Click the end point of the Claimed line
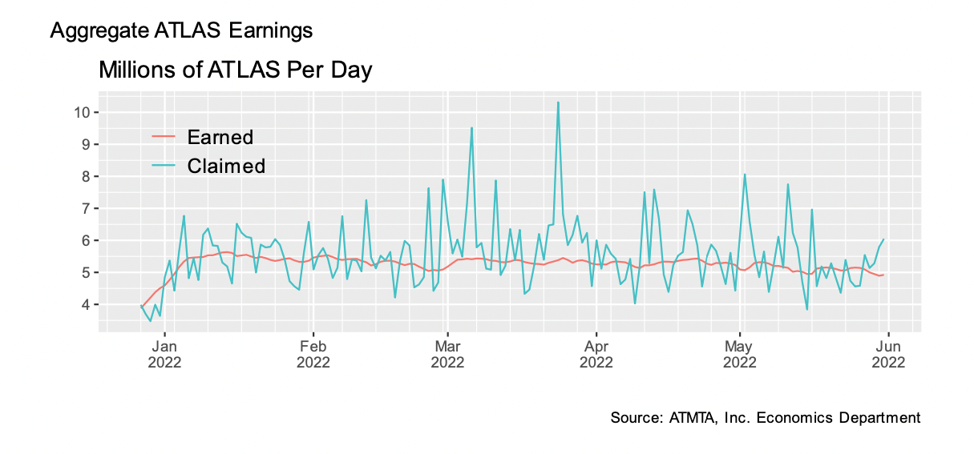Screen dimensions: 974x454 click(883, 239)
